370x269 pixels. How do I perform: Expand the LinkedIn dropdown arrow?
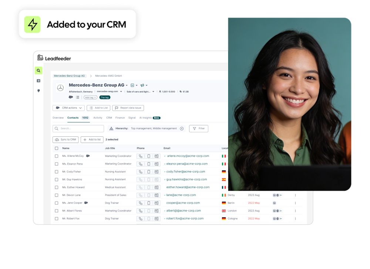pos(137,86)
